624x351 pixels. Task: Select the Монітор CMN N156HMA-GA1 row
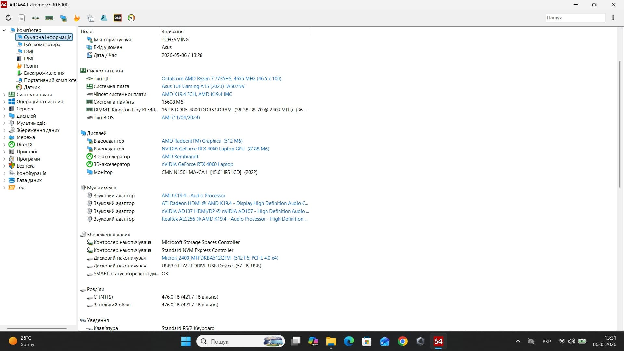click(x=195, y=172)
